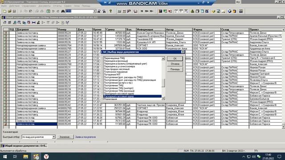The image size is (285, 160).
Task: Click the Redo arrow toolbar icon
Action: tap(58, 11)
